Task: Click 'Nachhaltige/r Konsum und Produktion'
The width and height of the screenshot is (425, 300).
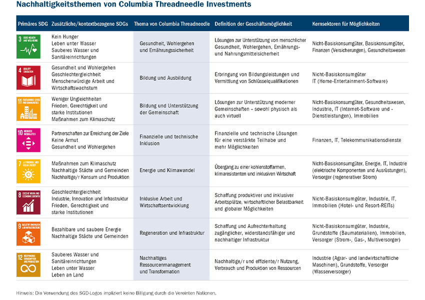Action: (x=90, y=177)
